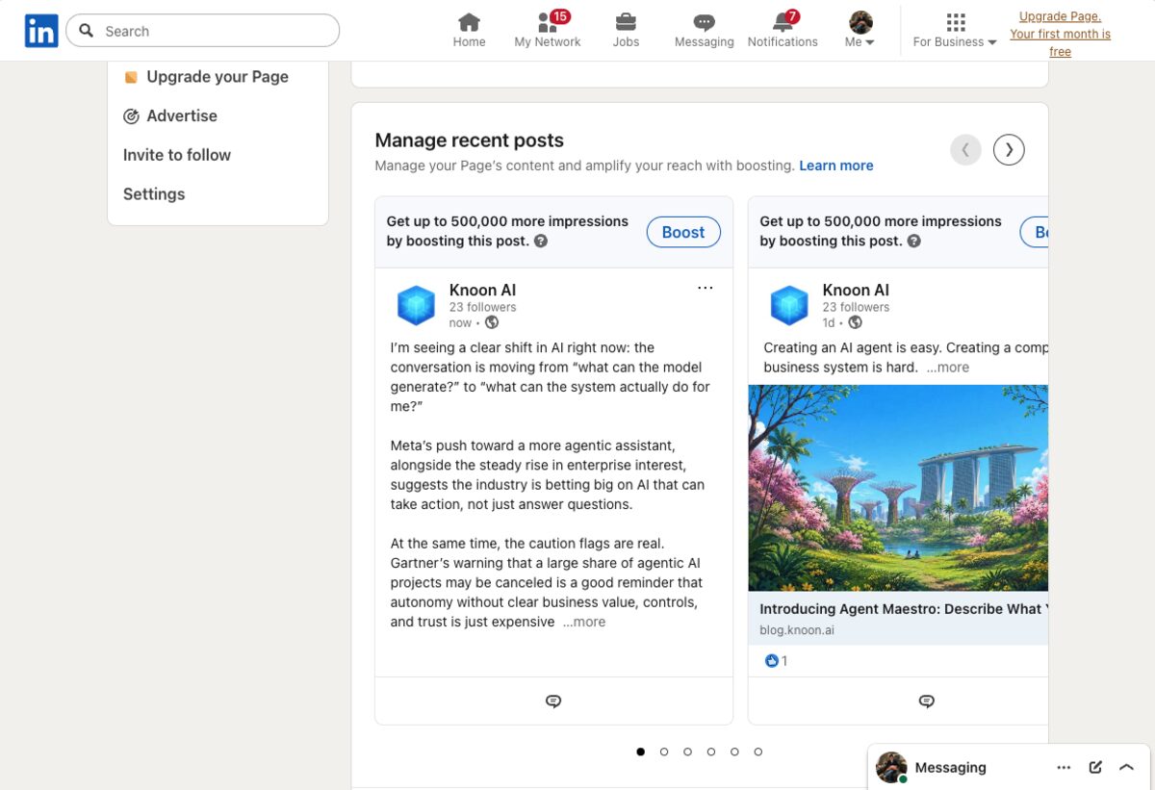This screenshot has height=790, width=1155.
Task: Click blog.knoon.ai source text
Action: (797, 630)
